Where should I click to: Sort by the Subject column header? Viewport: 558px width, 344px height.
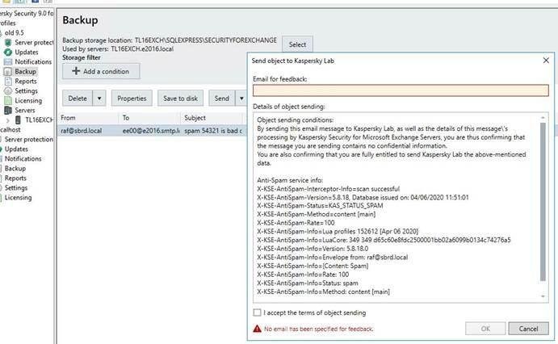[213, 118]
